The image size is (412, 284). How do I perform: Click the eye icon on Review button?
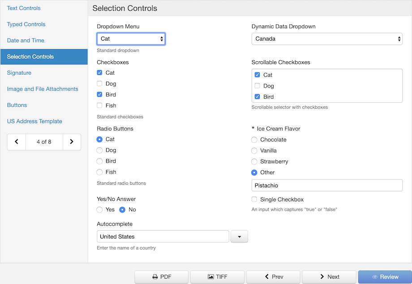[x=375, y=277]
